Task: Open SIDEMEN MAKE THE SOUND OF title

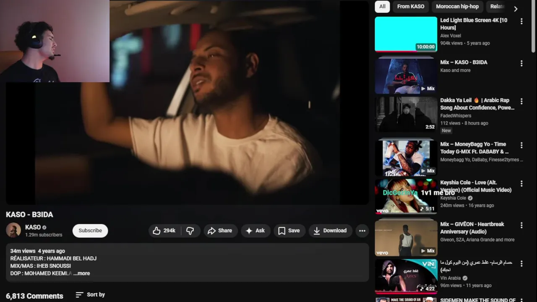Action: pyautogui.click(x=478, y=300)
